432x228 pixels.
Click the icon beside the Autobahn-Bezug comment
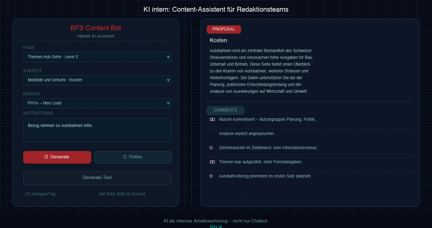(211, 176)
